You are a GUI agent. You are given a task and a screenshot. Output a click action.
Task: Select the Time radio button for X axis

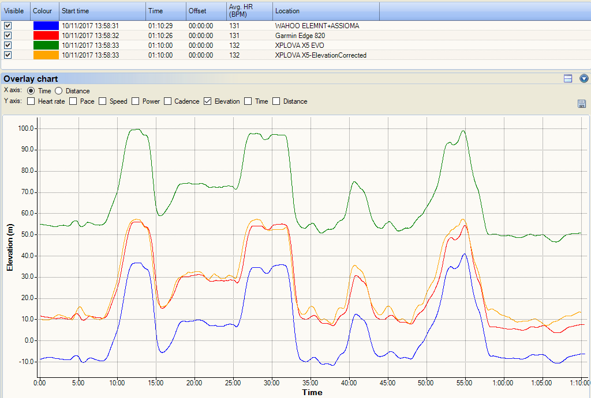point(32,90)
